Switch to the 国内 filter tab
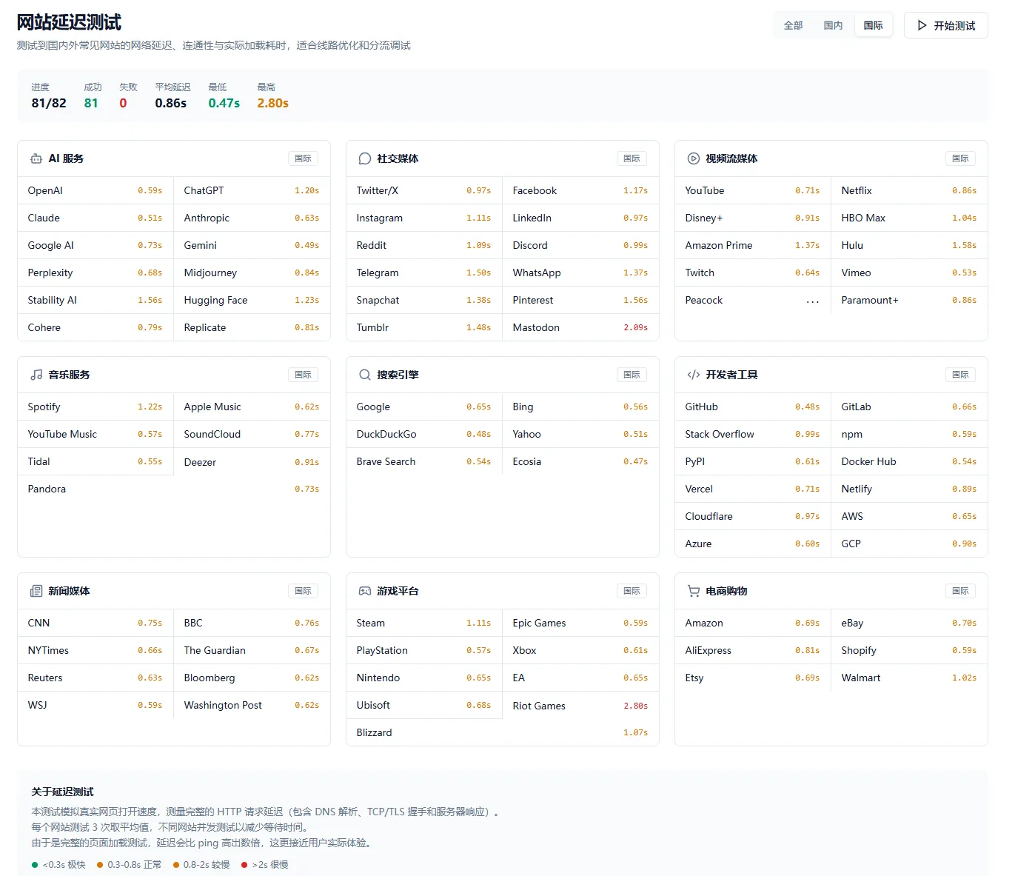This screenshot has height=876, width=1015. pyautogui.click(x=834, y=25)
